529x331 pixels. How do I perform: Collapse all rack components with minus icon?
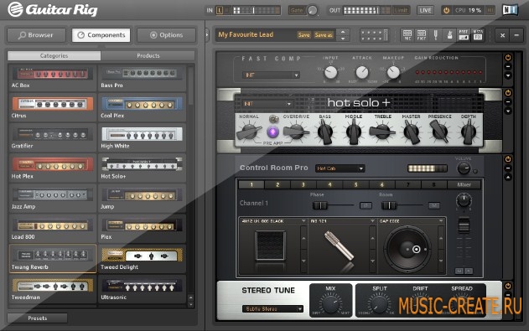pos(516,35)
